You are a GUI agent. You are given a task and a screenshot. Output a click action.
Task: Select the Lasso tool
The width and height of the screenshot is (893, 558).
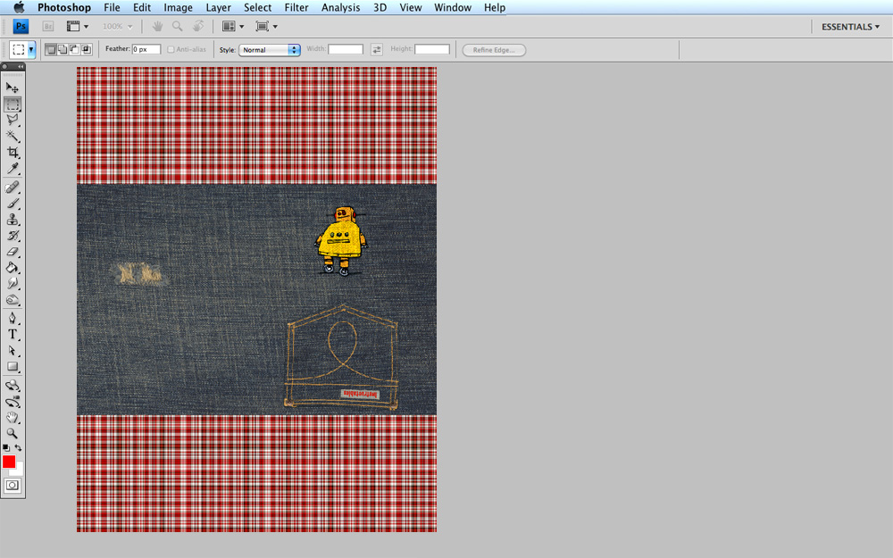pos(13,120)
